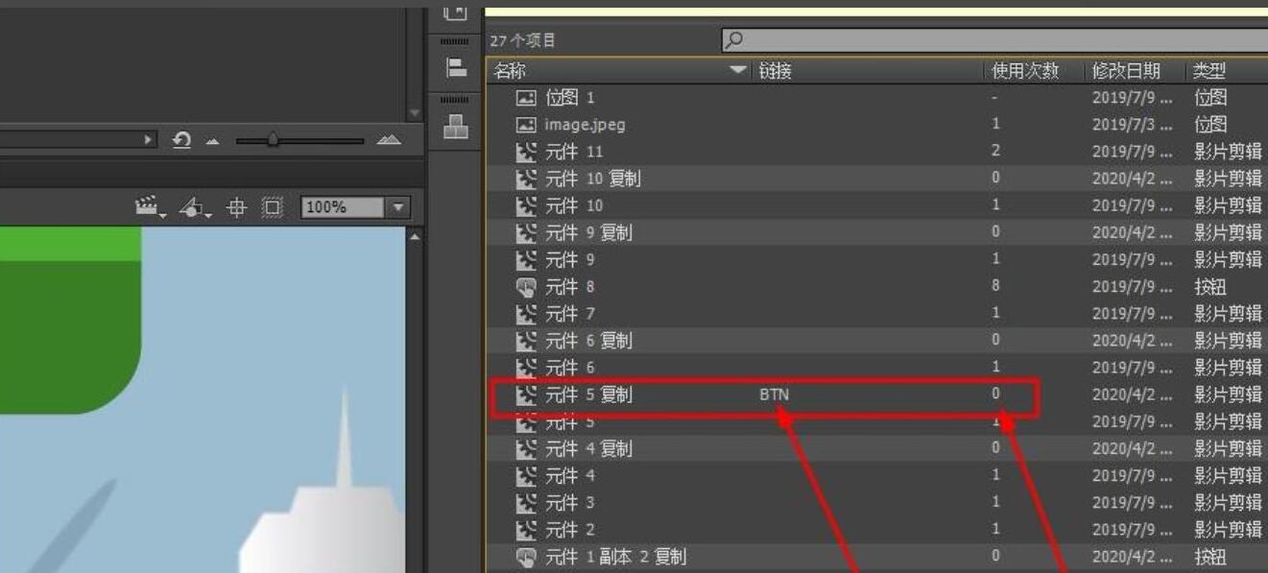This screenshot has width=1268, height=573.
Task: Click the movie clip icon of 元件 6
Action: click(x=526, y=368)
